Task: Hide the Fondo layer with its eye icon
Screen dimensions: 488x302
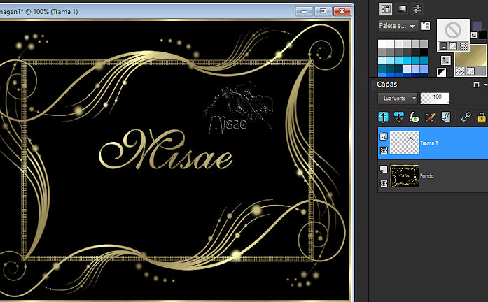Action: click(384, 183)
